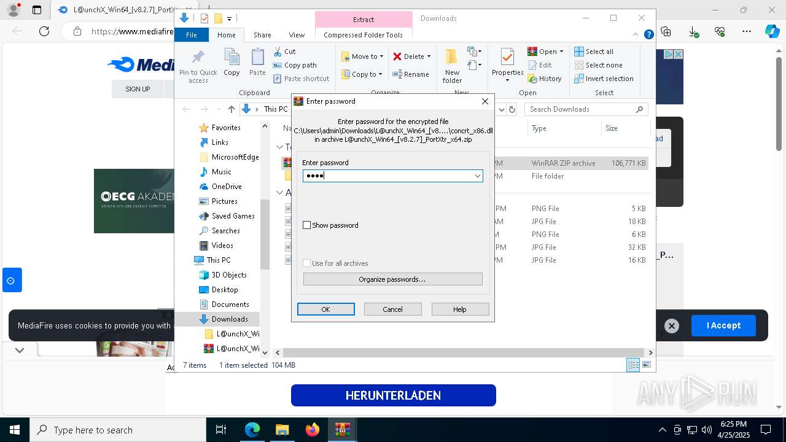
Task: Switch to Share ribbon tab
Action: (262, 35)
